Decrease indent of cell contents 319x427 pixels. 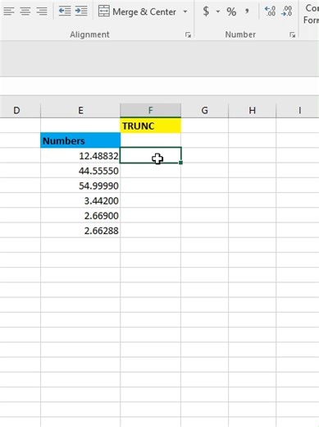click(x=65, y=11)
